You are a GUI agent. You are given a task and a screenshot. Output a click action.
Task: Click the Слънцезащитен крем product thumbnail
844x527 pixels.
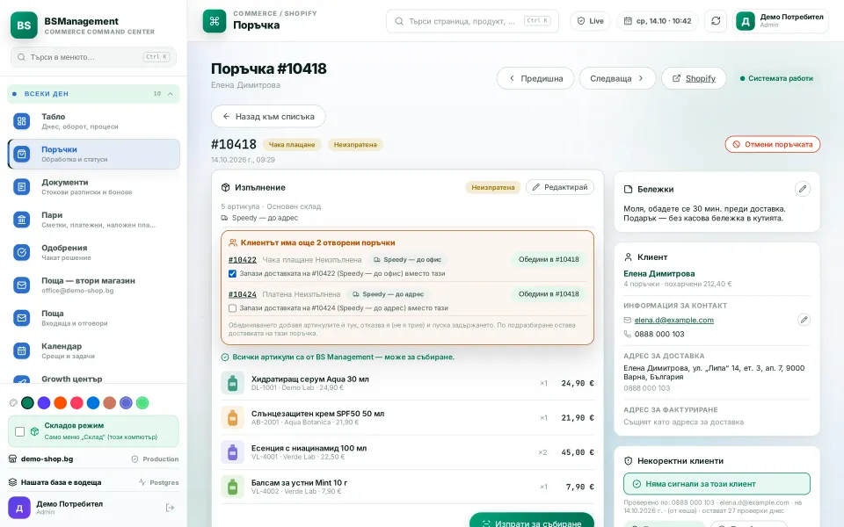[x=232, y=417]
